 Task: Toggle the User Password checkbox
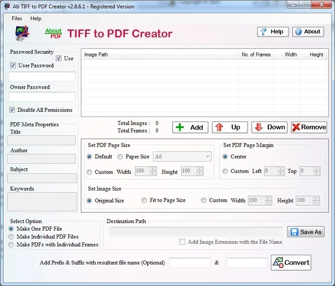click(13, 66)
